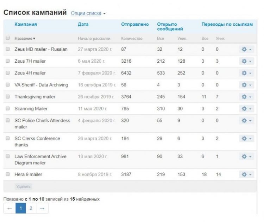Click the Удалить button
264x222 pixels.
(23, 187)
